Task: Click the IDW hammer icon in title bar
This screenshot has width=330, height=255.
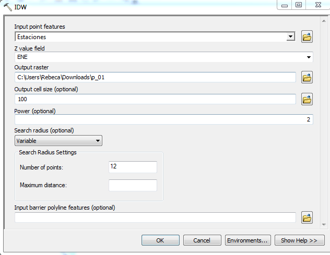Action: click(7, 7)
